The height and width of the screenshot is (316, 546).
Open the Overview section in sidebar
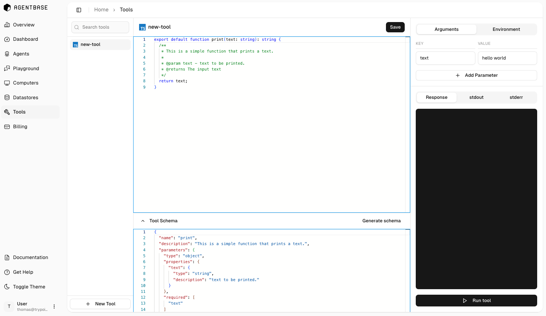coord(24,25)
